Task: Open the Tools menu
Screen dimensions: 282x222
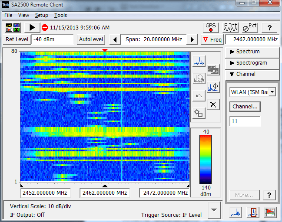Action: tap(60, 15)
